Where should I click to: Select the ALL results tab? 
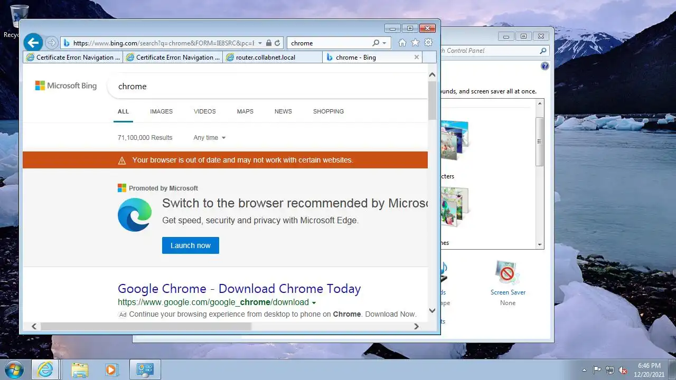pos(123,111)
